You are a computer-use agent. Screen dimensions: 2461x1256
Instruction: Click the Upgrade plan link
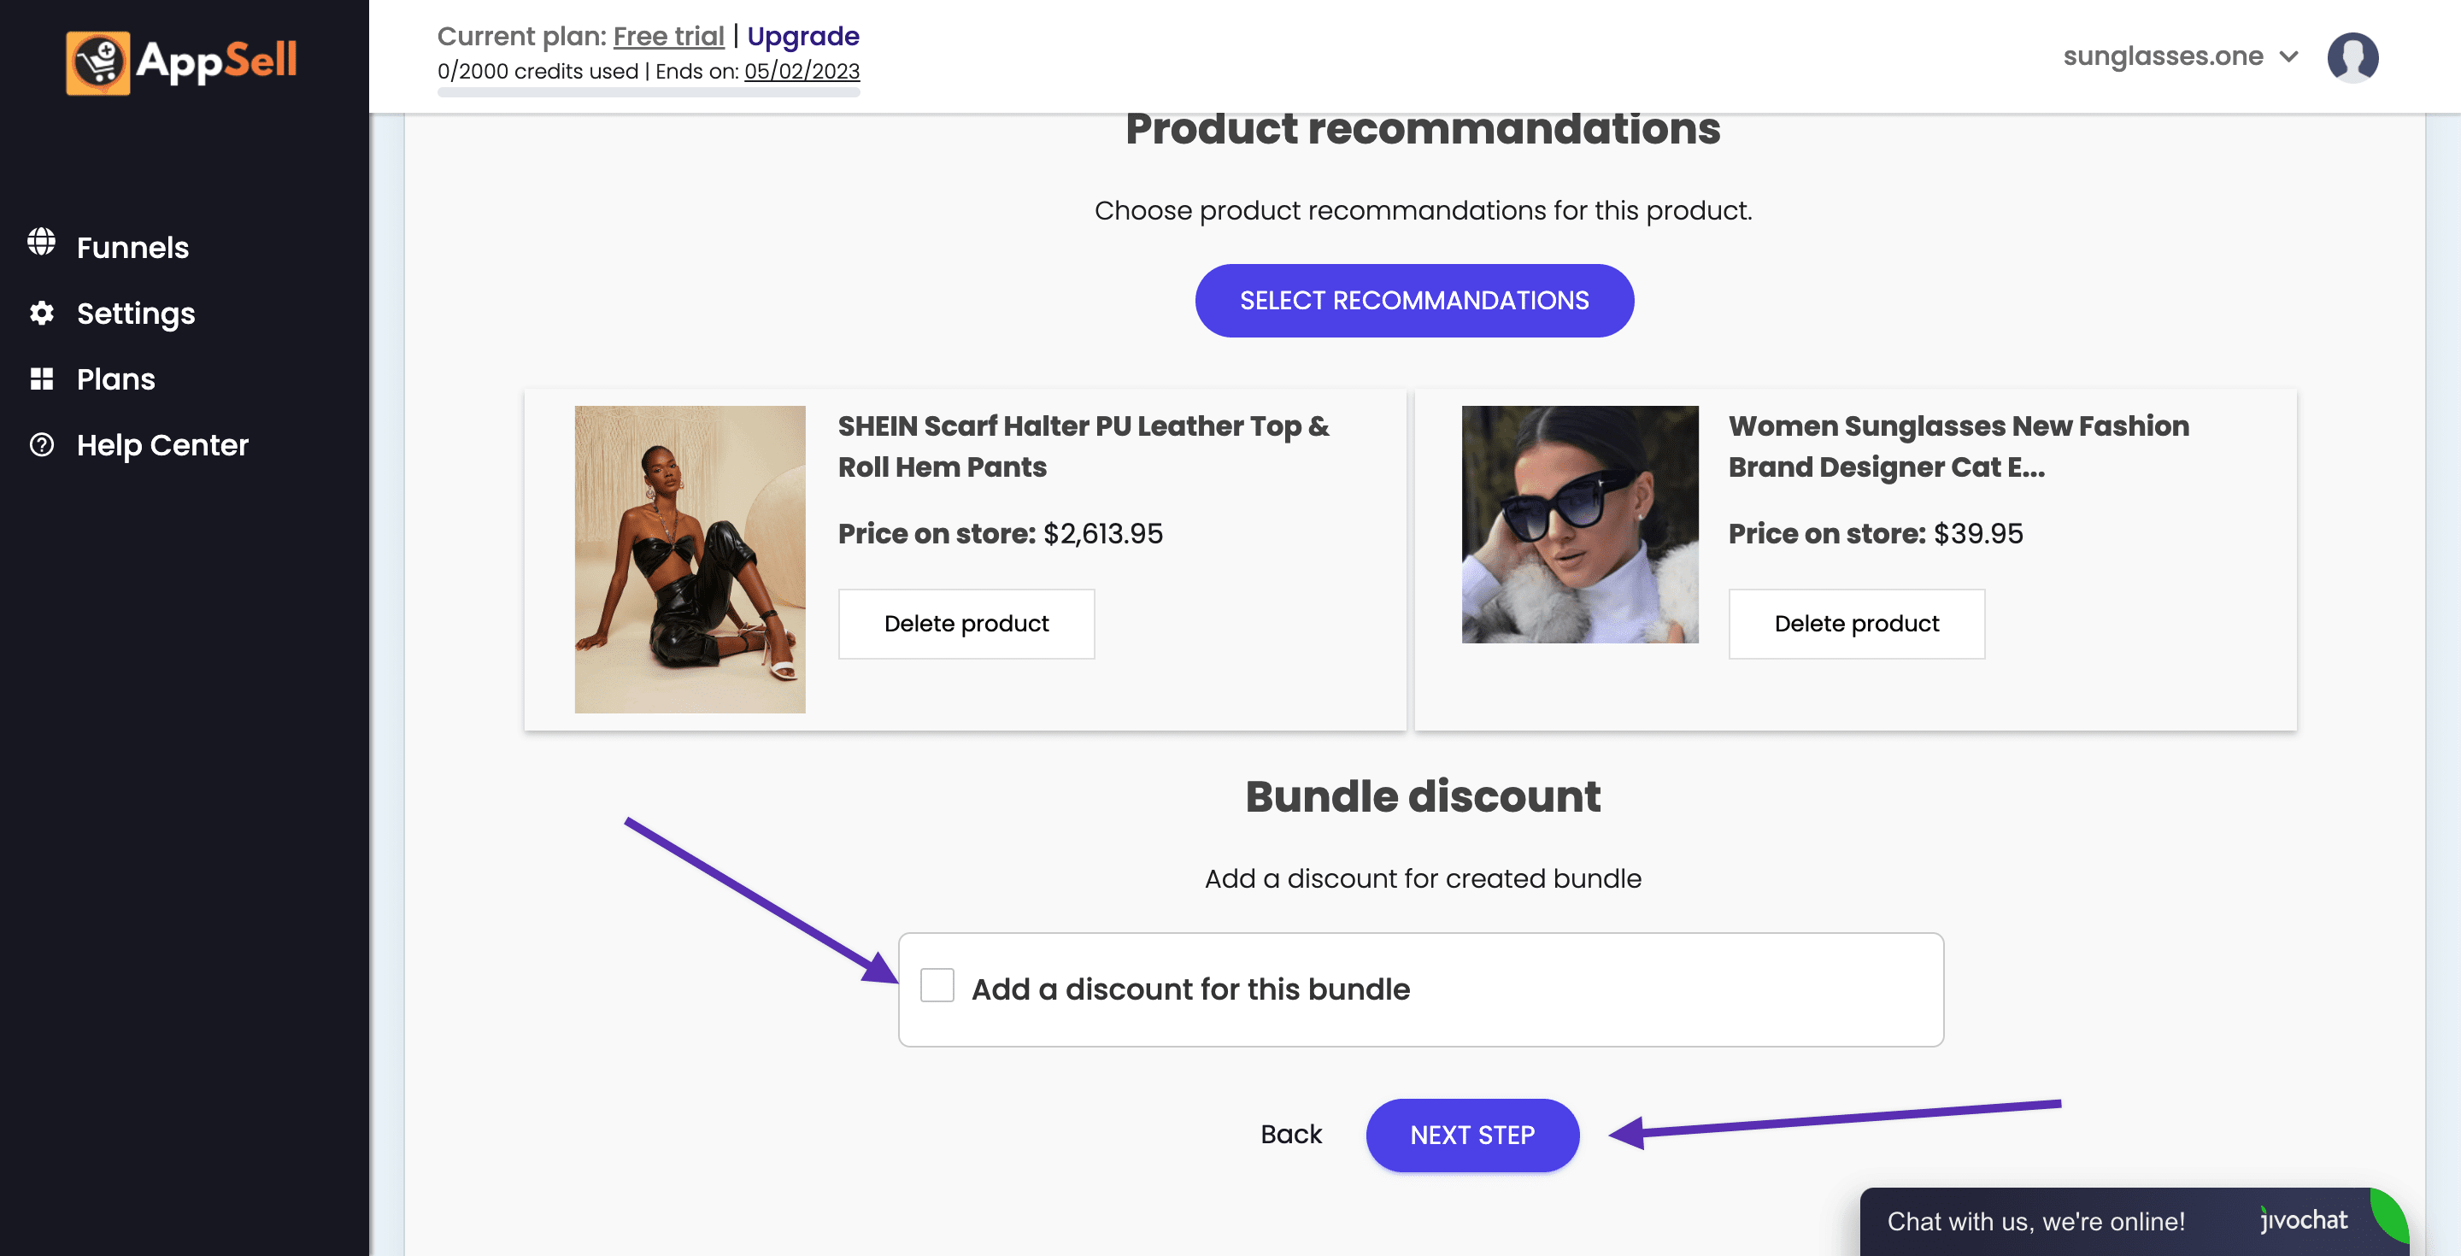(802, 36)
